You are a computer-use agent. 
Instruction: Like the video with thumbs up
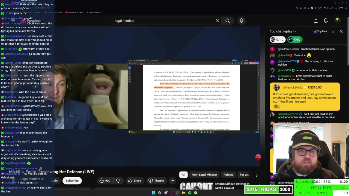(105, 180)
